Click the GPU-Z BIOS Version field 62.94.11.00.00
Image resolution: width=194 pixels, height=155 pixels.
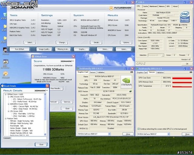click(109, 91)
